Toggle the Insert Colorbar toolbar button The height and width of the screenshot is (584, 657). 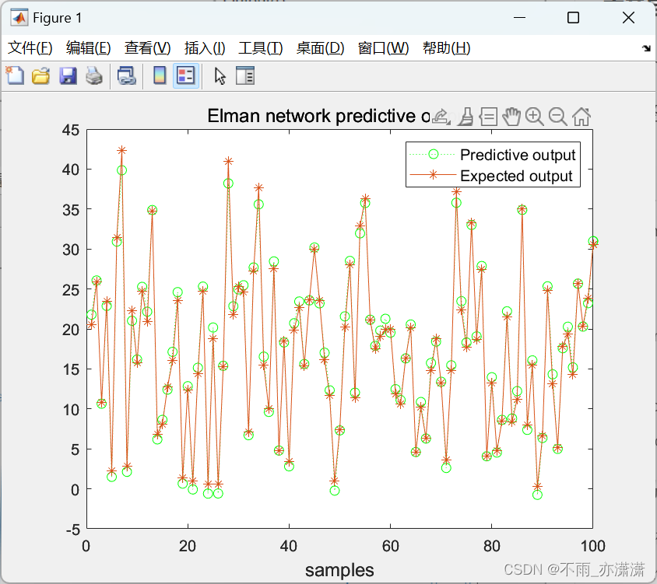click(x=160, y=75)
